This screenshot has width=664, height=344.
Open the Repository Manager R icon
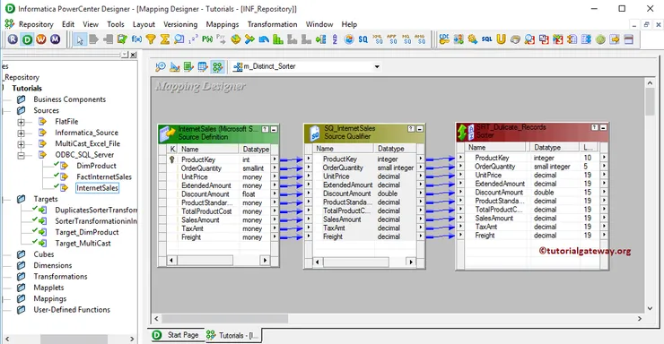coord(13,39)
